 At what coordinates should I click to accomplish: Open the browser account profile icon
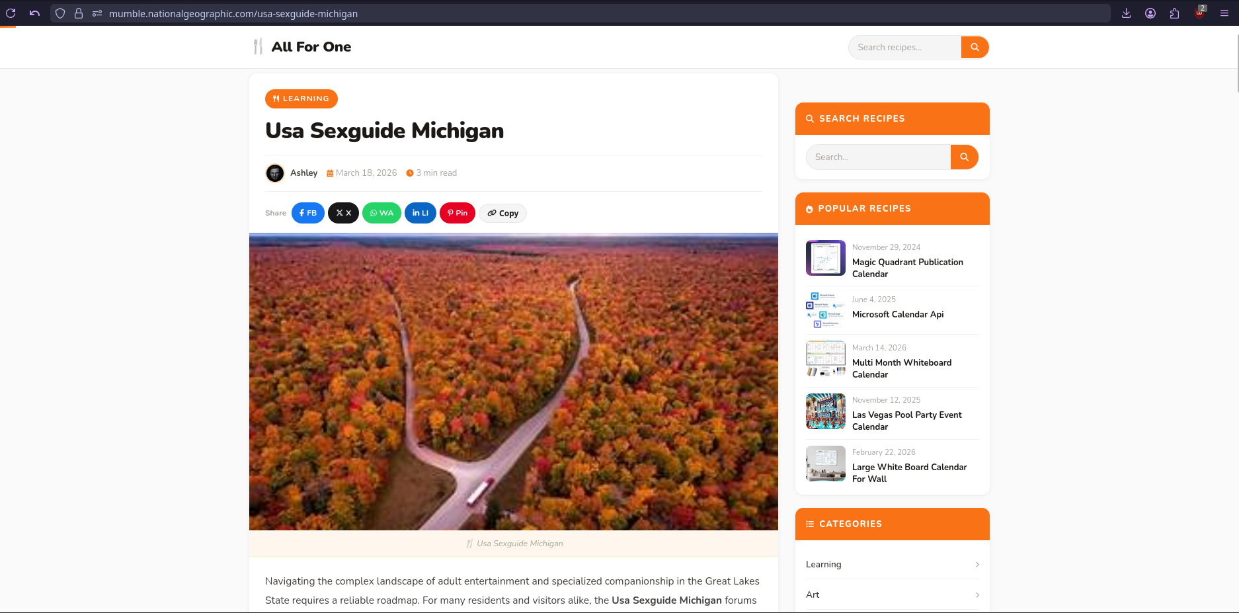(x=1150, y=13)
